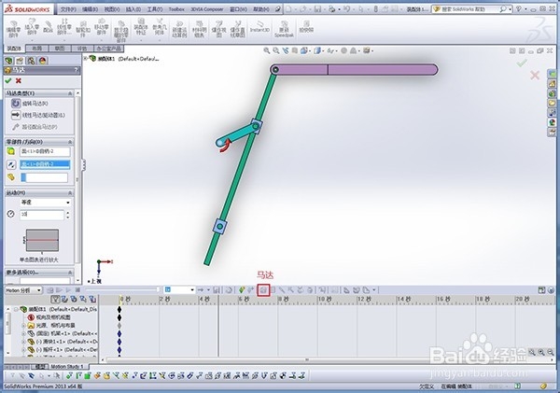
Task: Click the Save Animation icon in the motion toolbar
Action: point(217,290)
